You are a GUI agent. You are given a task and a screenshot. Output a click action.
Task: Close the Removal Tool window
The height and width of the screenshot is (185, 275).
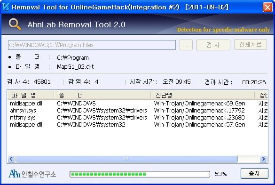[x=267, y=7]
